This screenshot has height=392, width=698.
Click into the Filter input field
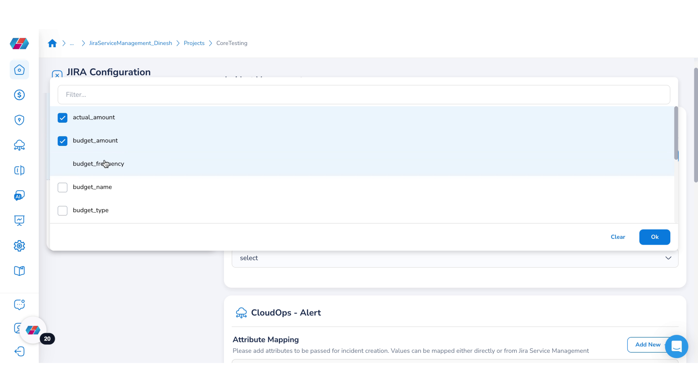[x=364, y=95]
